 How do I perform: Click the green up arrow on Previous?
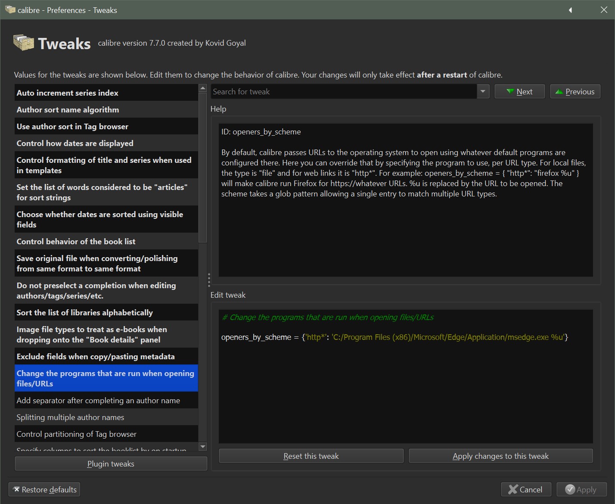[x=559, y=91]
